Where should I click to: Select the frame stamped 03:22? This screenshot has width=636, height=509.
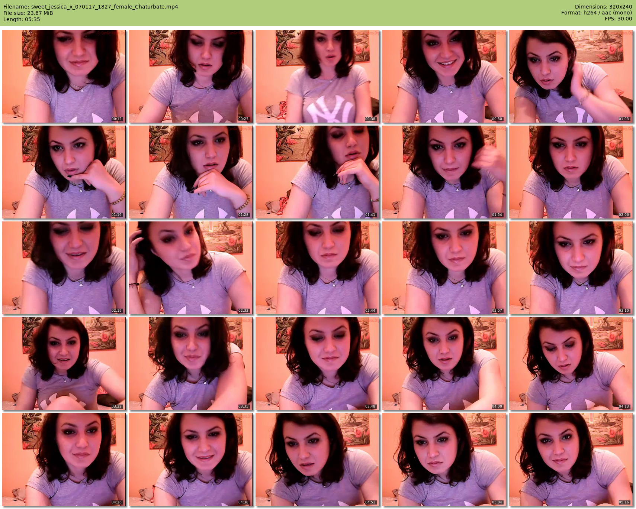[64, 364]
